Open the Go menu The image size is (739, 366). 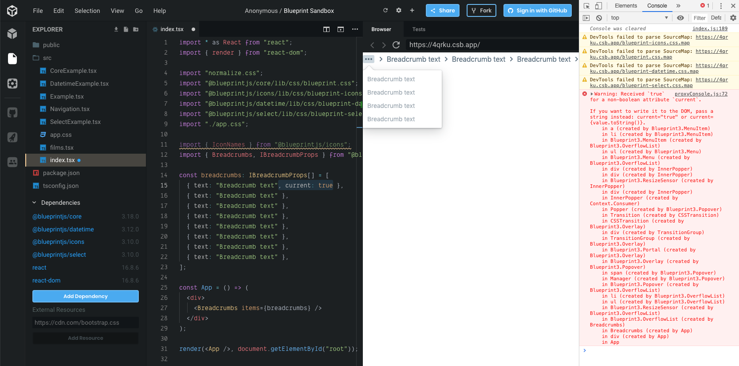pos(139,11)
